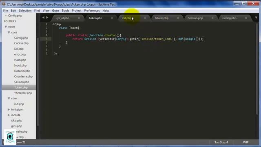261x147 pixels.
Task: Close the Session.php tab
Action: pyautogui.click(x=212, y=18)
